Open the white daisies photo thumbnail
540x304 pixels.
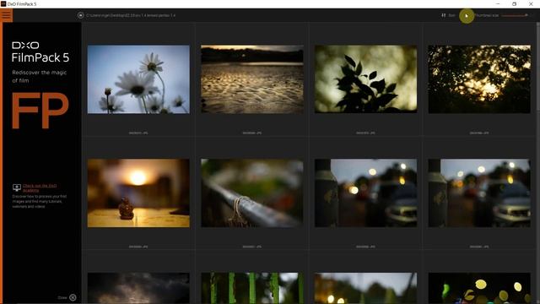click(138, 79)
